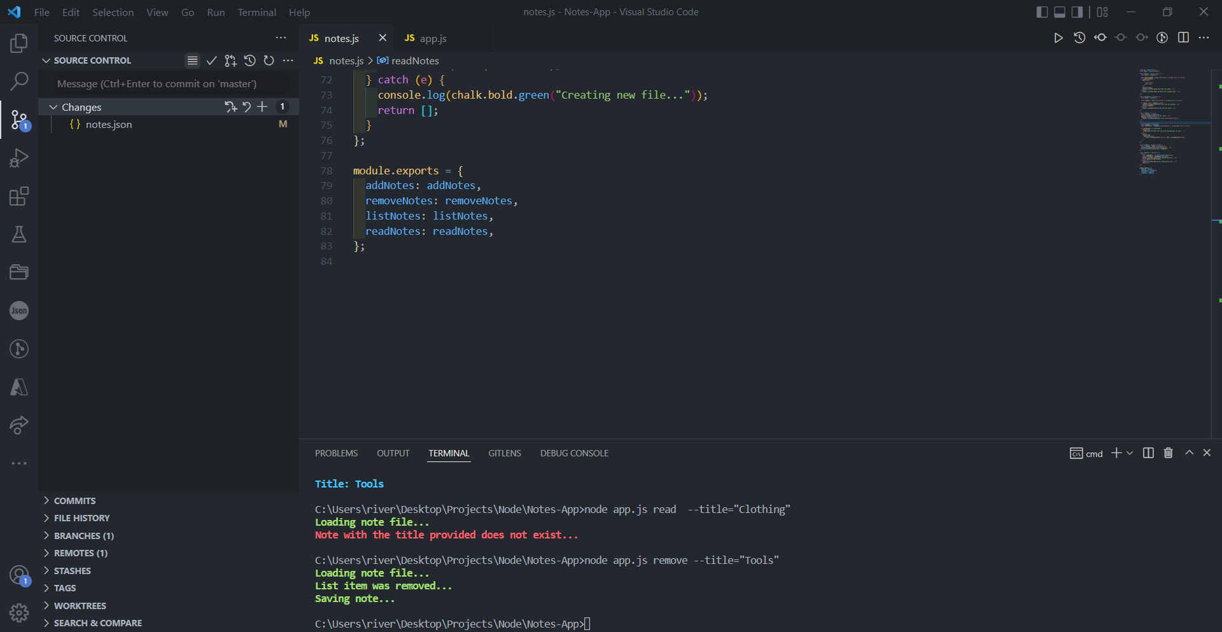Collapse the Changes section
The image size is (1222, 632).
pyautogui.click(x=53, y=106)
